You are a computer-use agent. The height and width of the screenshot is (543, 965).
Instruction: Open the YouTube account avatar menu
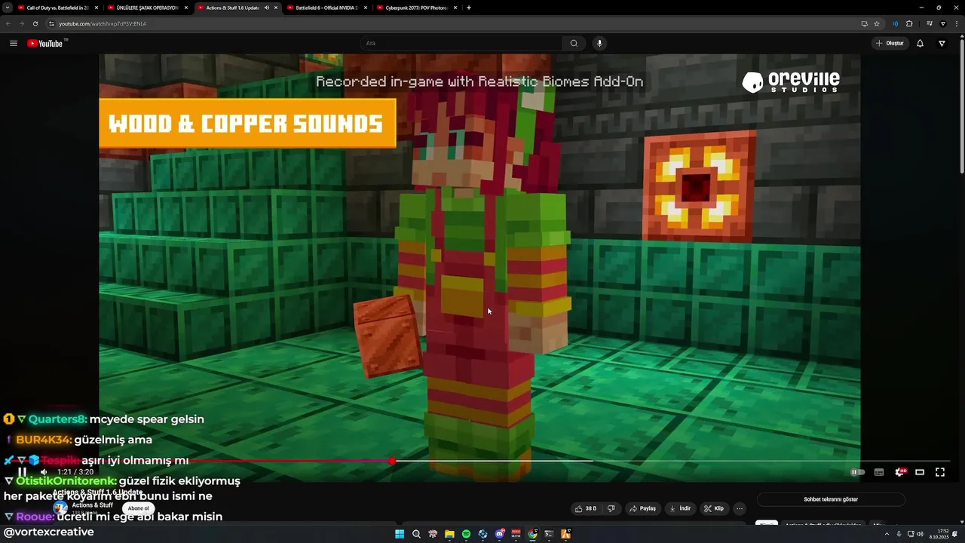pos(942,43)
